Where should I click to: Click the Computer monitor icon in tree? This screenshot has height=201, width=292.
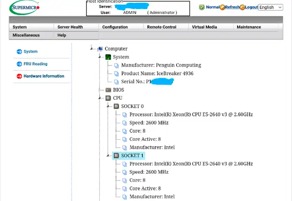tap(100, 49)
